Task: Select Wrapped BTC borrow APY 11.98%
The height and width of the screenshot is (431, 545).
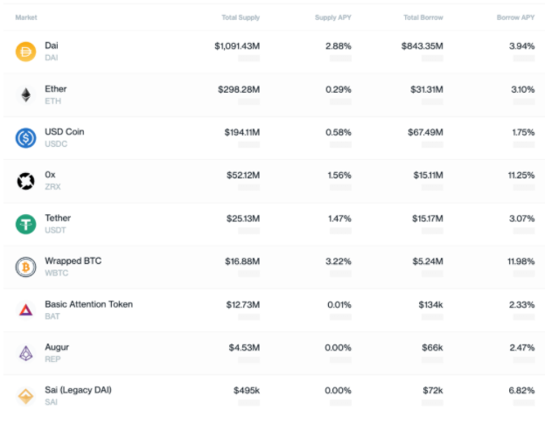Action: pyautogui.click(x=521, y=261)
